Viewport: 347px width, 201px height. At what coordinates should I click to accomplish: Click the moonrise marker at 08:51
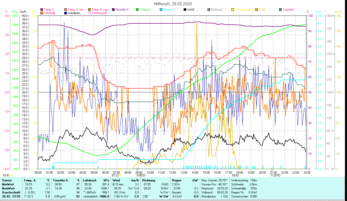click(137, 175)
